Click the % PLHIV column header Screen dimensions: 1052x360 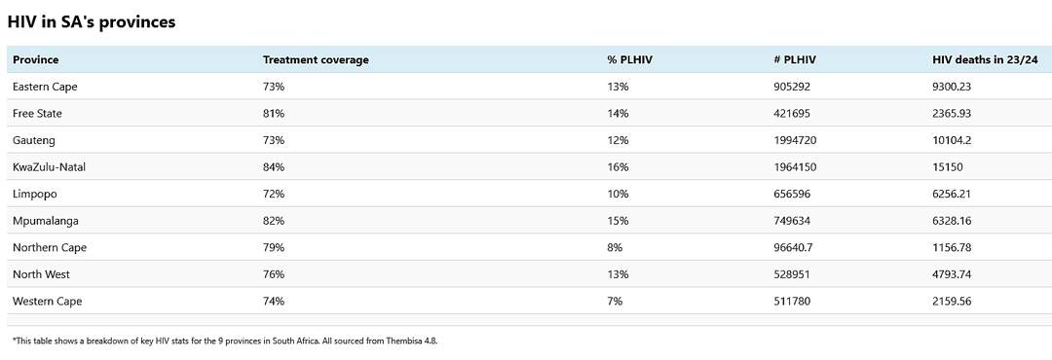[x=629, y=59]
